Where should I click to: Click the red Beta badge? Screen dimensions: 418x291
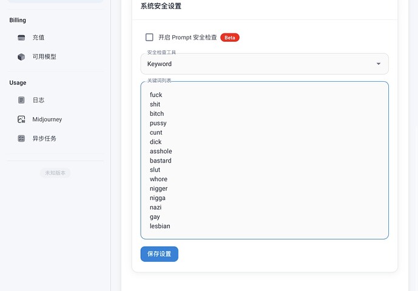point(230,38)
